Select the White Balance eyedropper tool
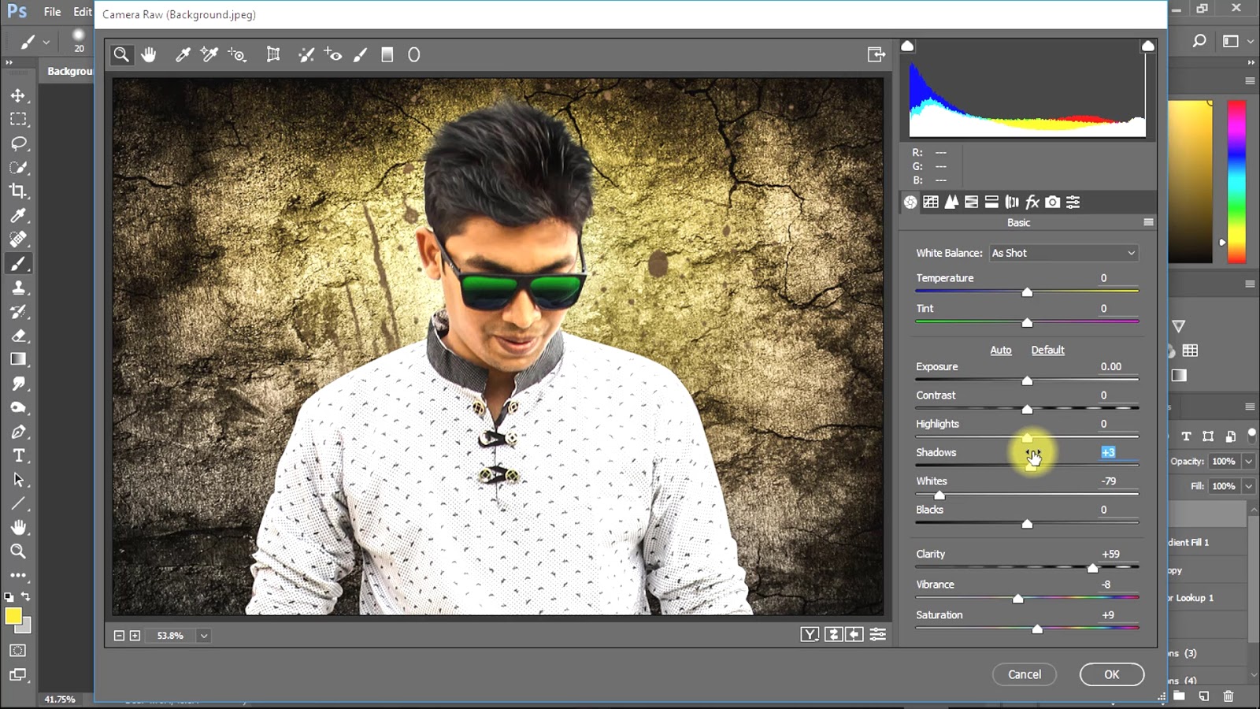 (x=183, y=54)
